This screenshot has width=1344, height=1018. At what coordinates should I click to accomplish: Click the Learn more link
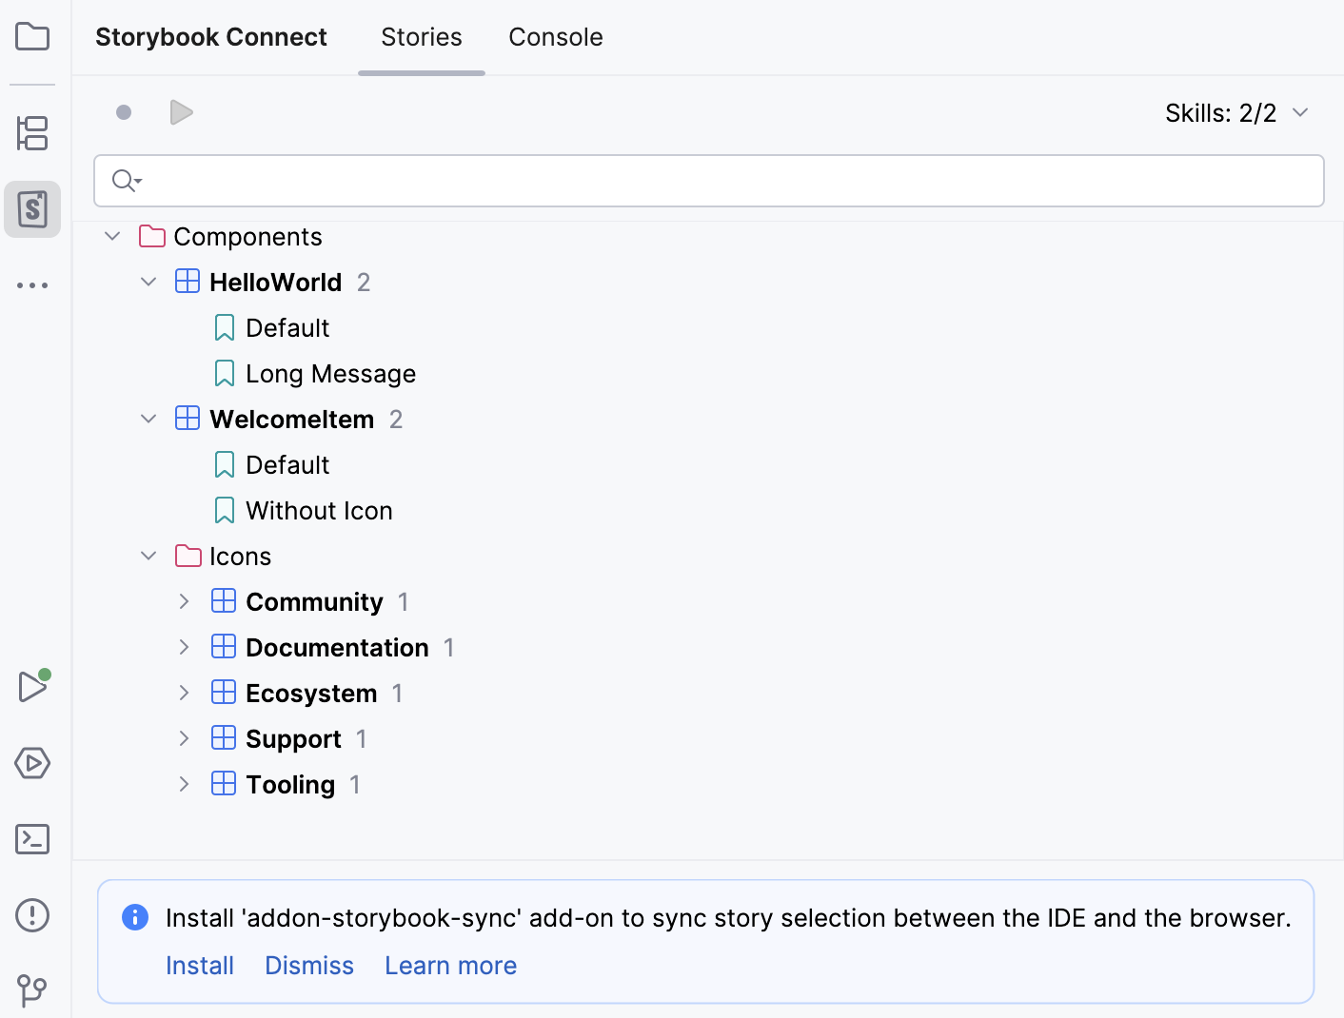tap(451, 966)
